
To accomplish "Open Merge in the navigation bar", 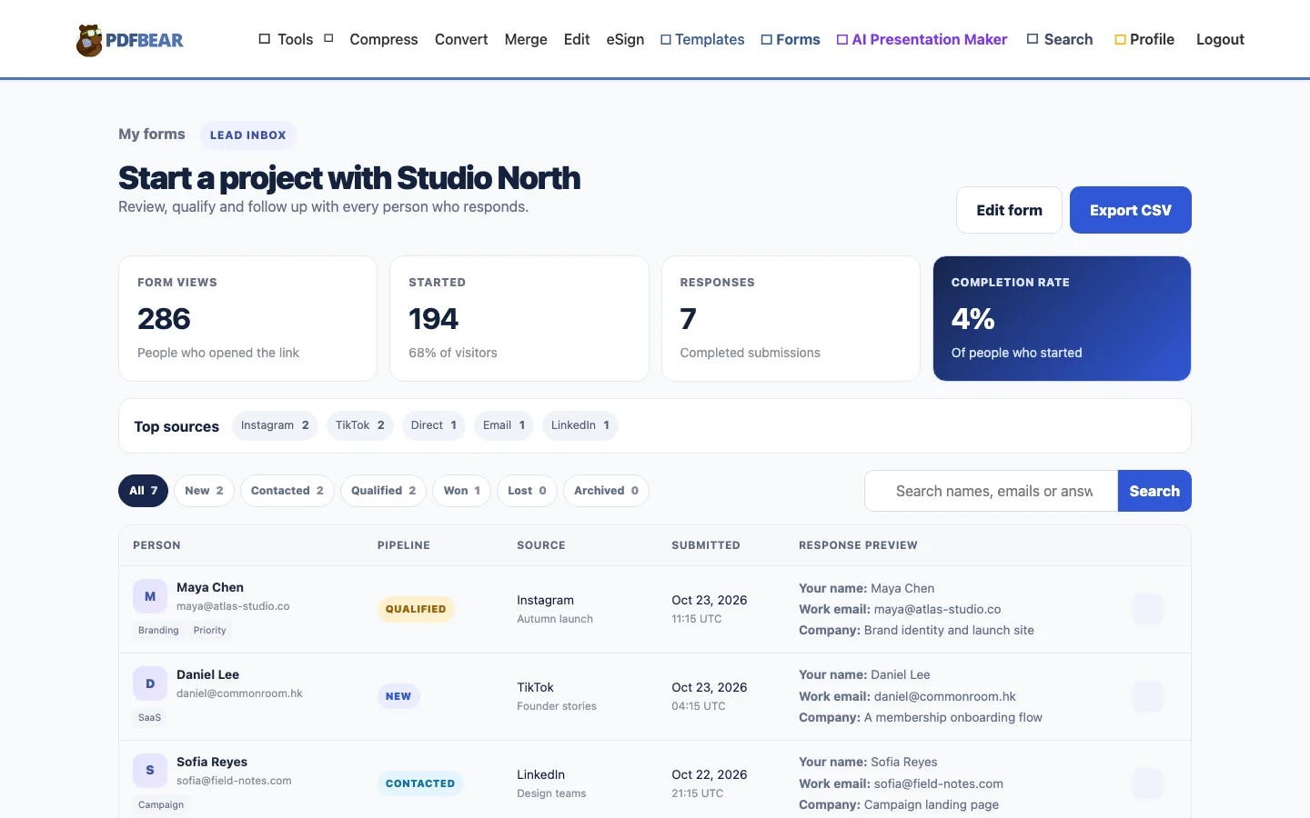I will (526, 39).
